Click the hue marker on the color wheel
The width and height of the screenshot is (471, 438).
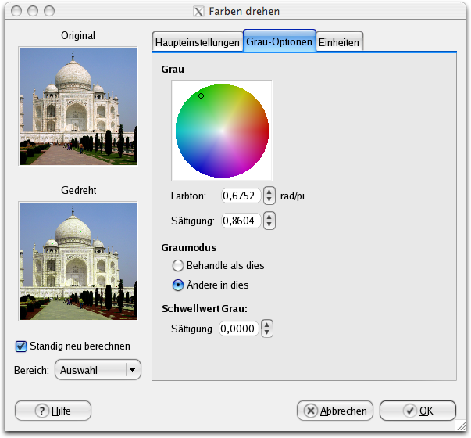click(202, 96)
